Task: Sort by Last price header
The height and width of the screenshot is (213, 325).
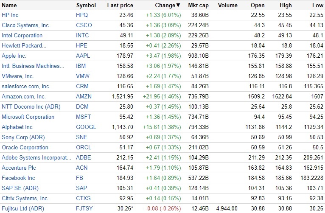Action: tap(120, 6)
